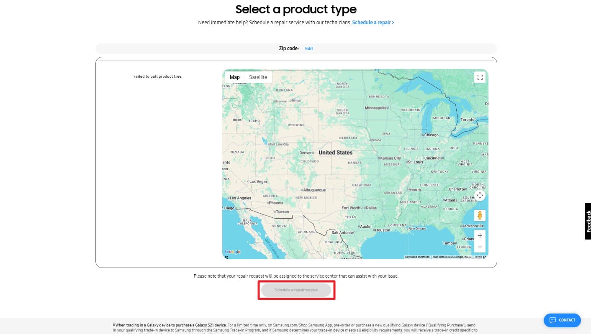Open the Schedule a repair link

pyautogui.click(x=373, y=22)
